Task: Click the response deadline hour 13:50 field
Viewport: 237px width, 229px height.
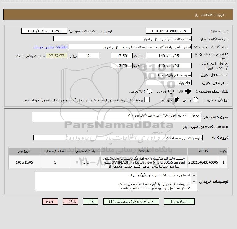Action: (x=122, y=56)
